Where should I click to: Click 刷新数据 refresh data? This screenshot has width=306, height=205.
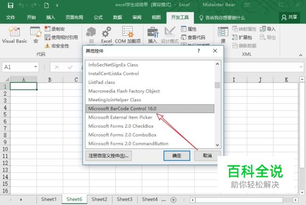(x=244, y=46)
